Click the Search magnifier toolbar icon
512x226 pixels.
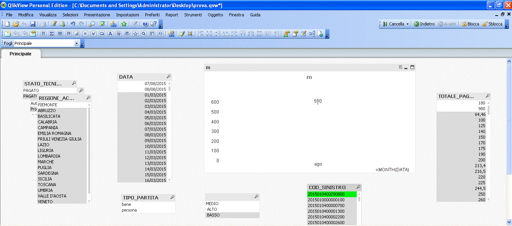pyautogui.click(x=92, y=24)
